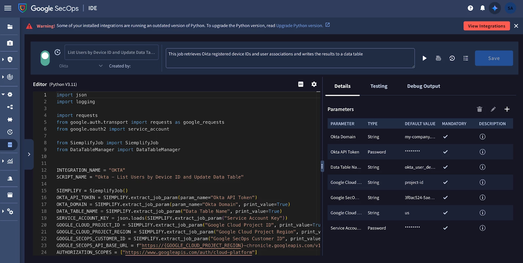Viewport: 523px width, 263px height.
Task: Click the Gemini sparkle icon in header
Action: point(495,8)
